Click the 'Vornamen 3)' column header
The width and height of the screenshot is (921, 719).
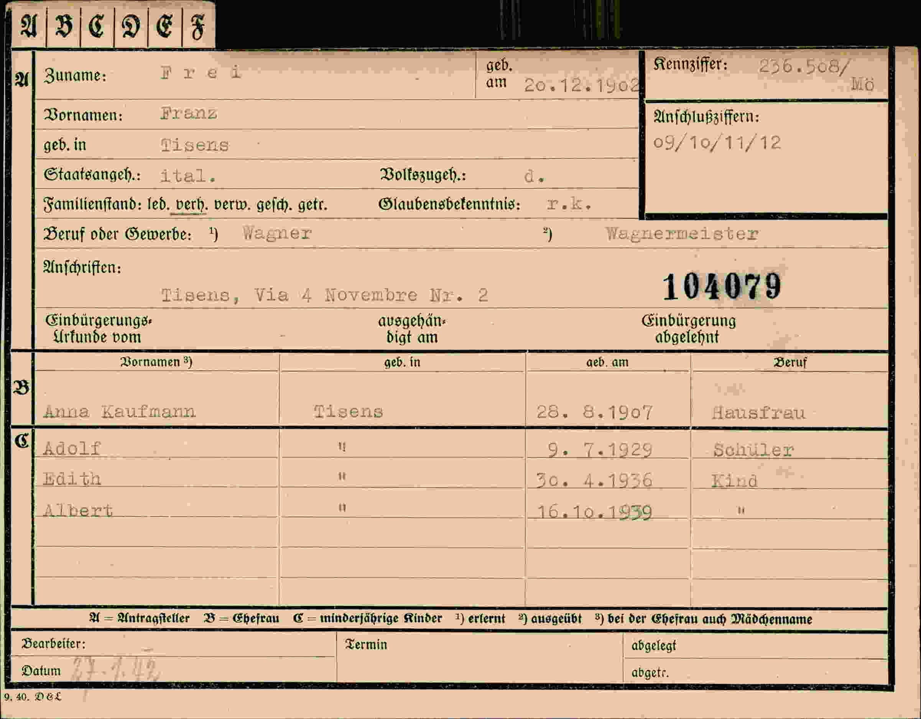(x=156, y=362)
